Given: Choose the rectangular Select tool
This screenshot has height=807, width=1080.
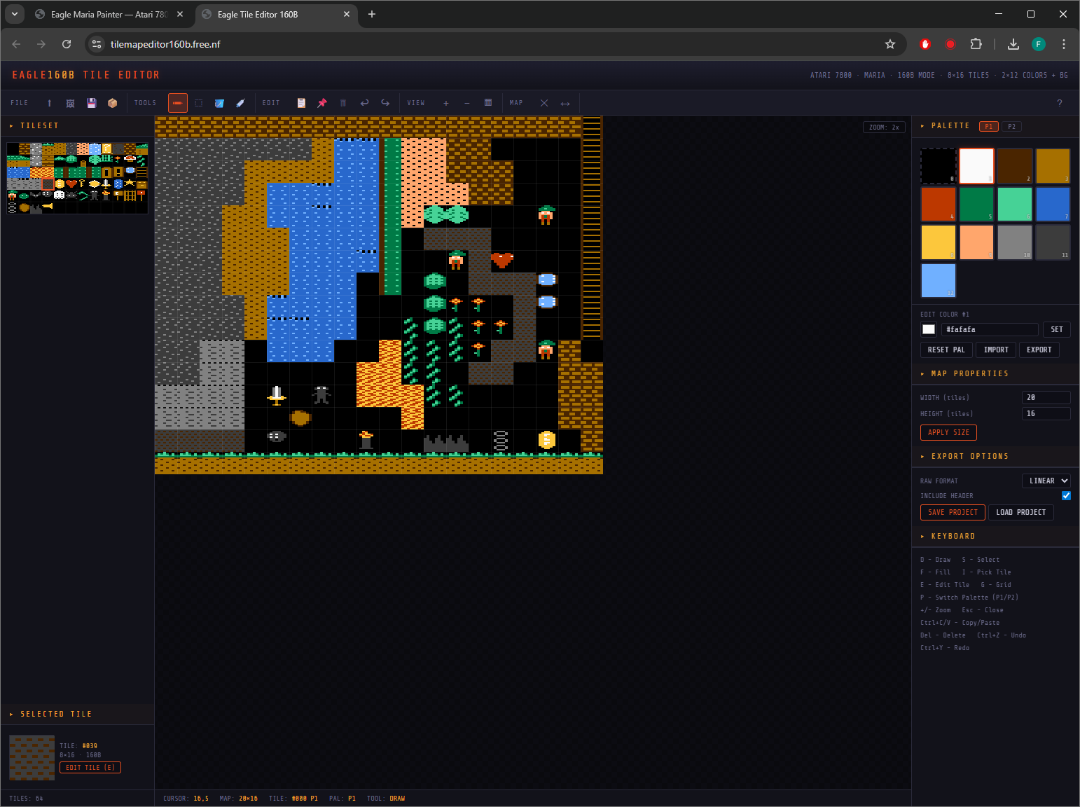Looking at the screenshot, I should click(199, 103).
